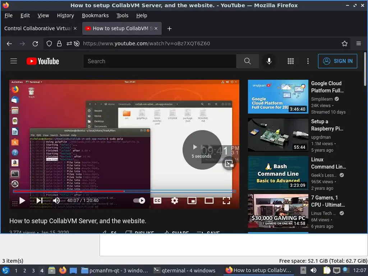Open the Tools menu
Image resolution: width=368 pixels, height=276 pixels.
click(123, 15)
